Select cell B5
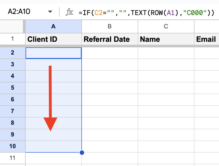219x166 pixels. coord(110,88)
